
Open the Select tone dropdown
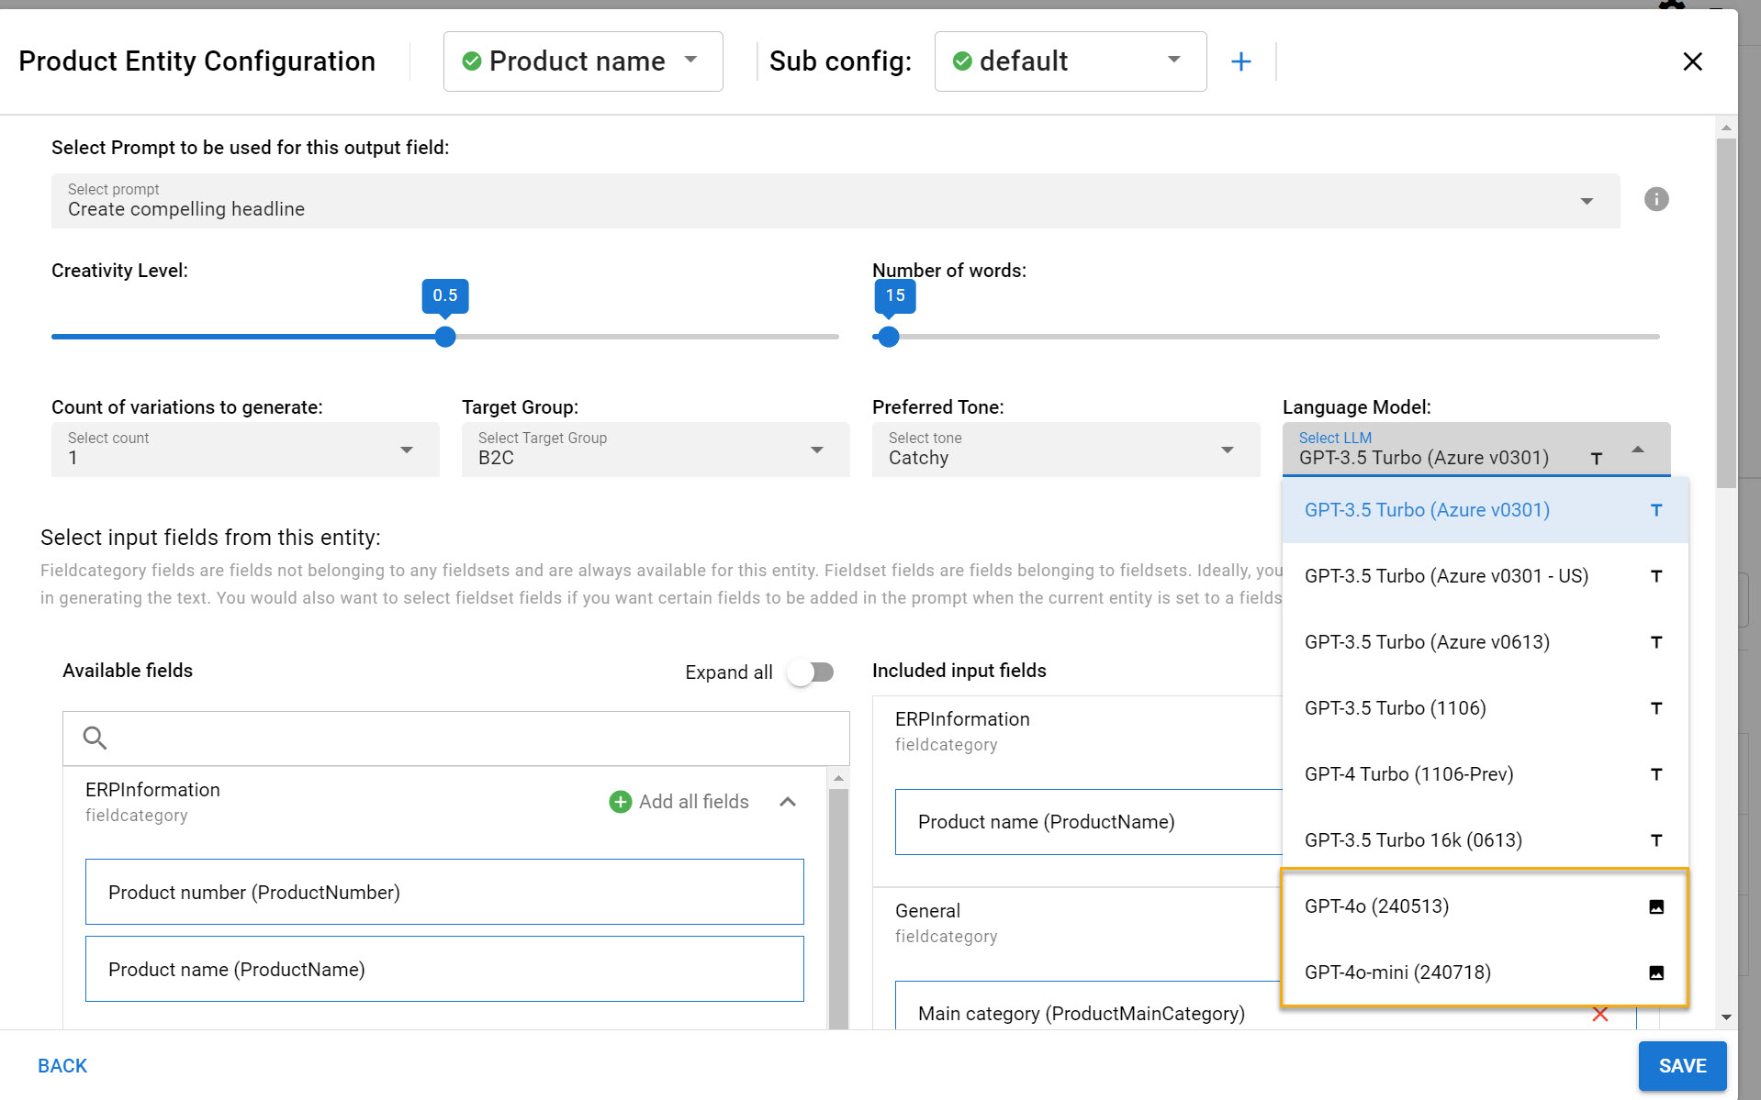1066,450
